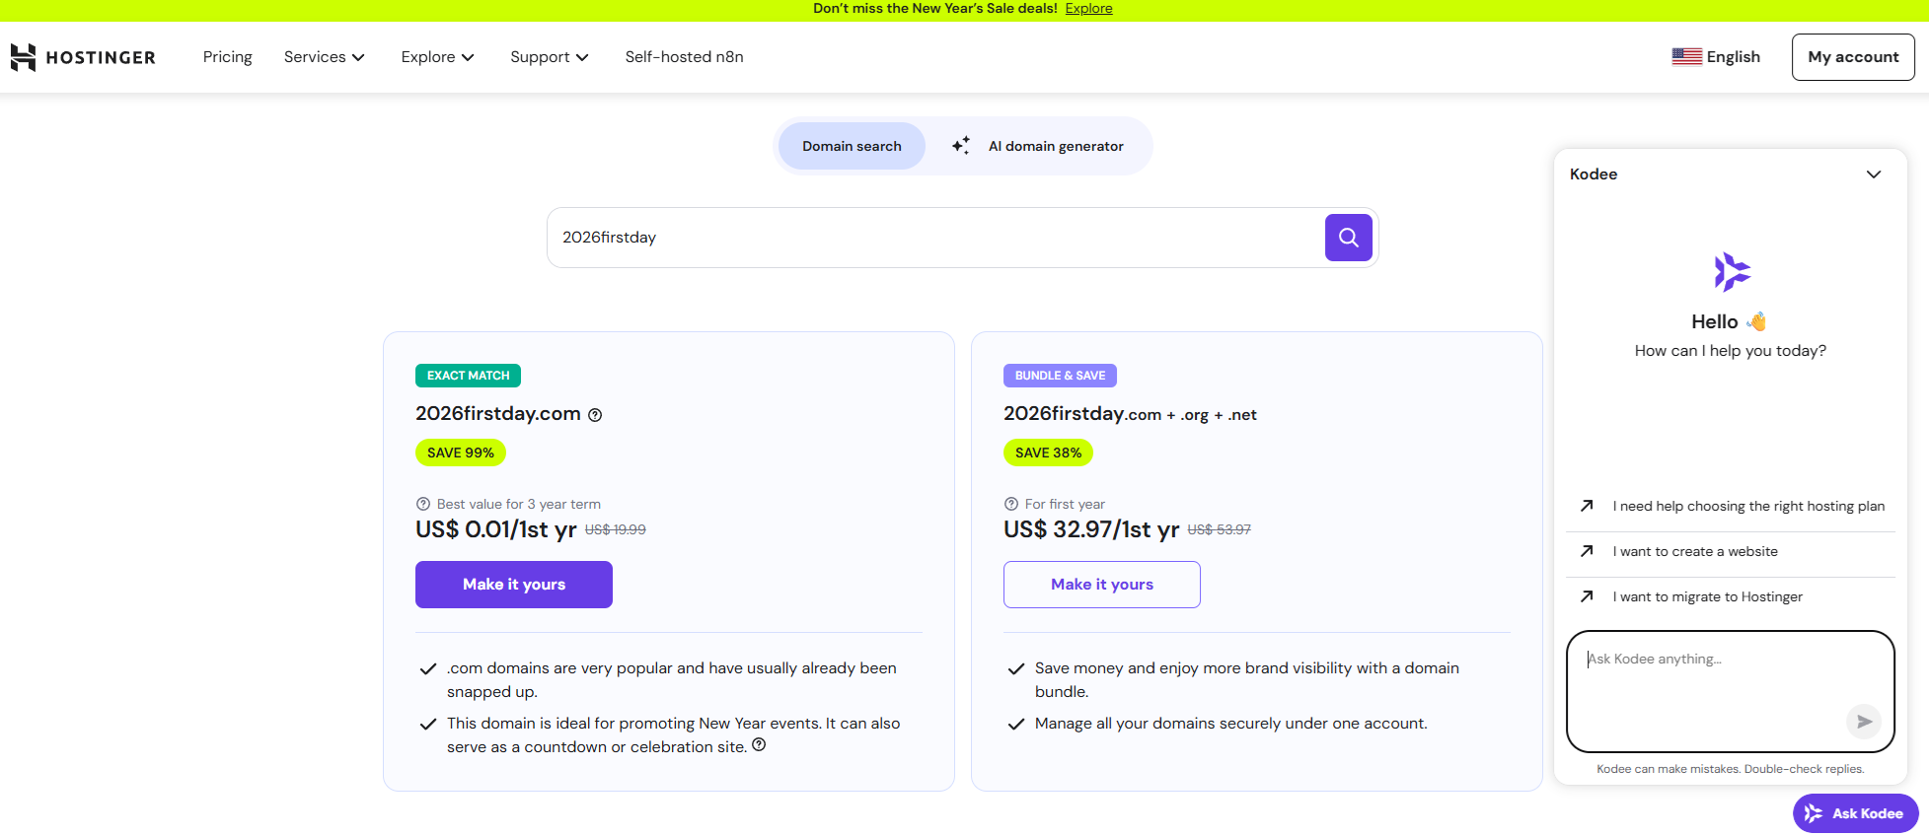Click the SAVE 99% label
Screen dimensions: 1929x836
pyautogui.click(x=461, y=453)
